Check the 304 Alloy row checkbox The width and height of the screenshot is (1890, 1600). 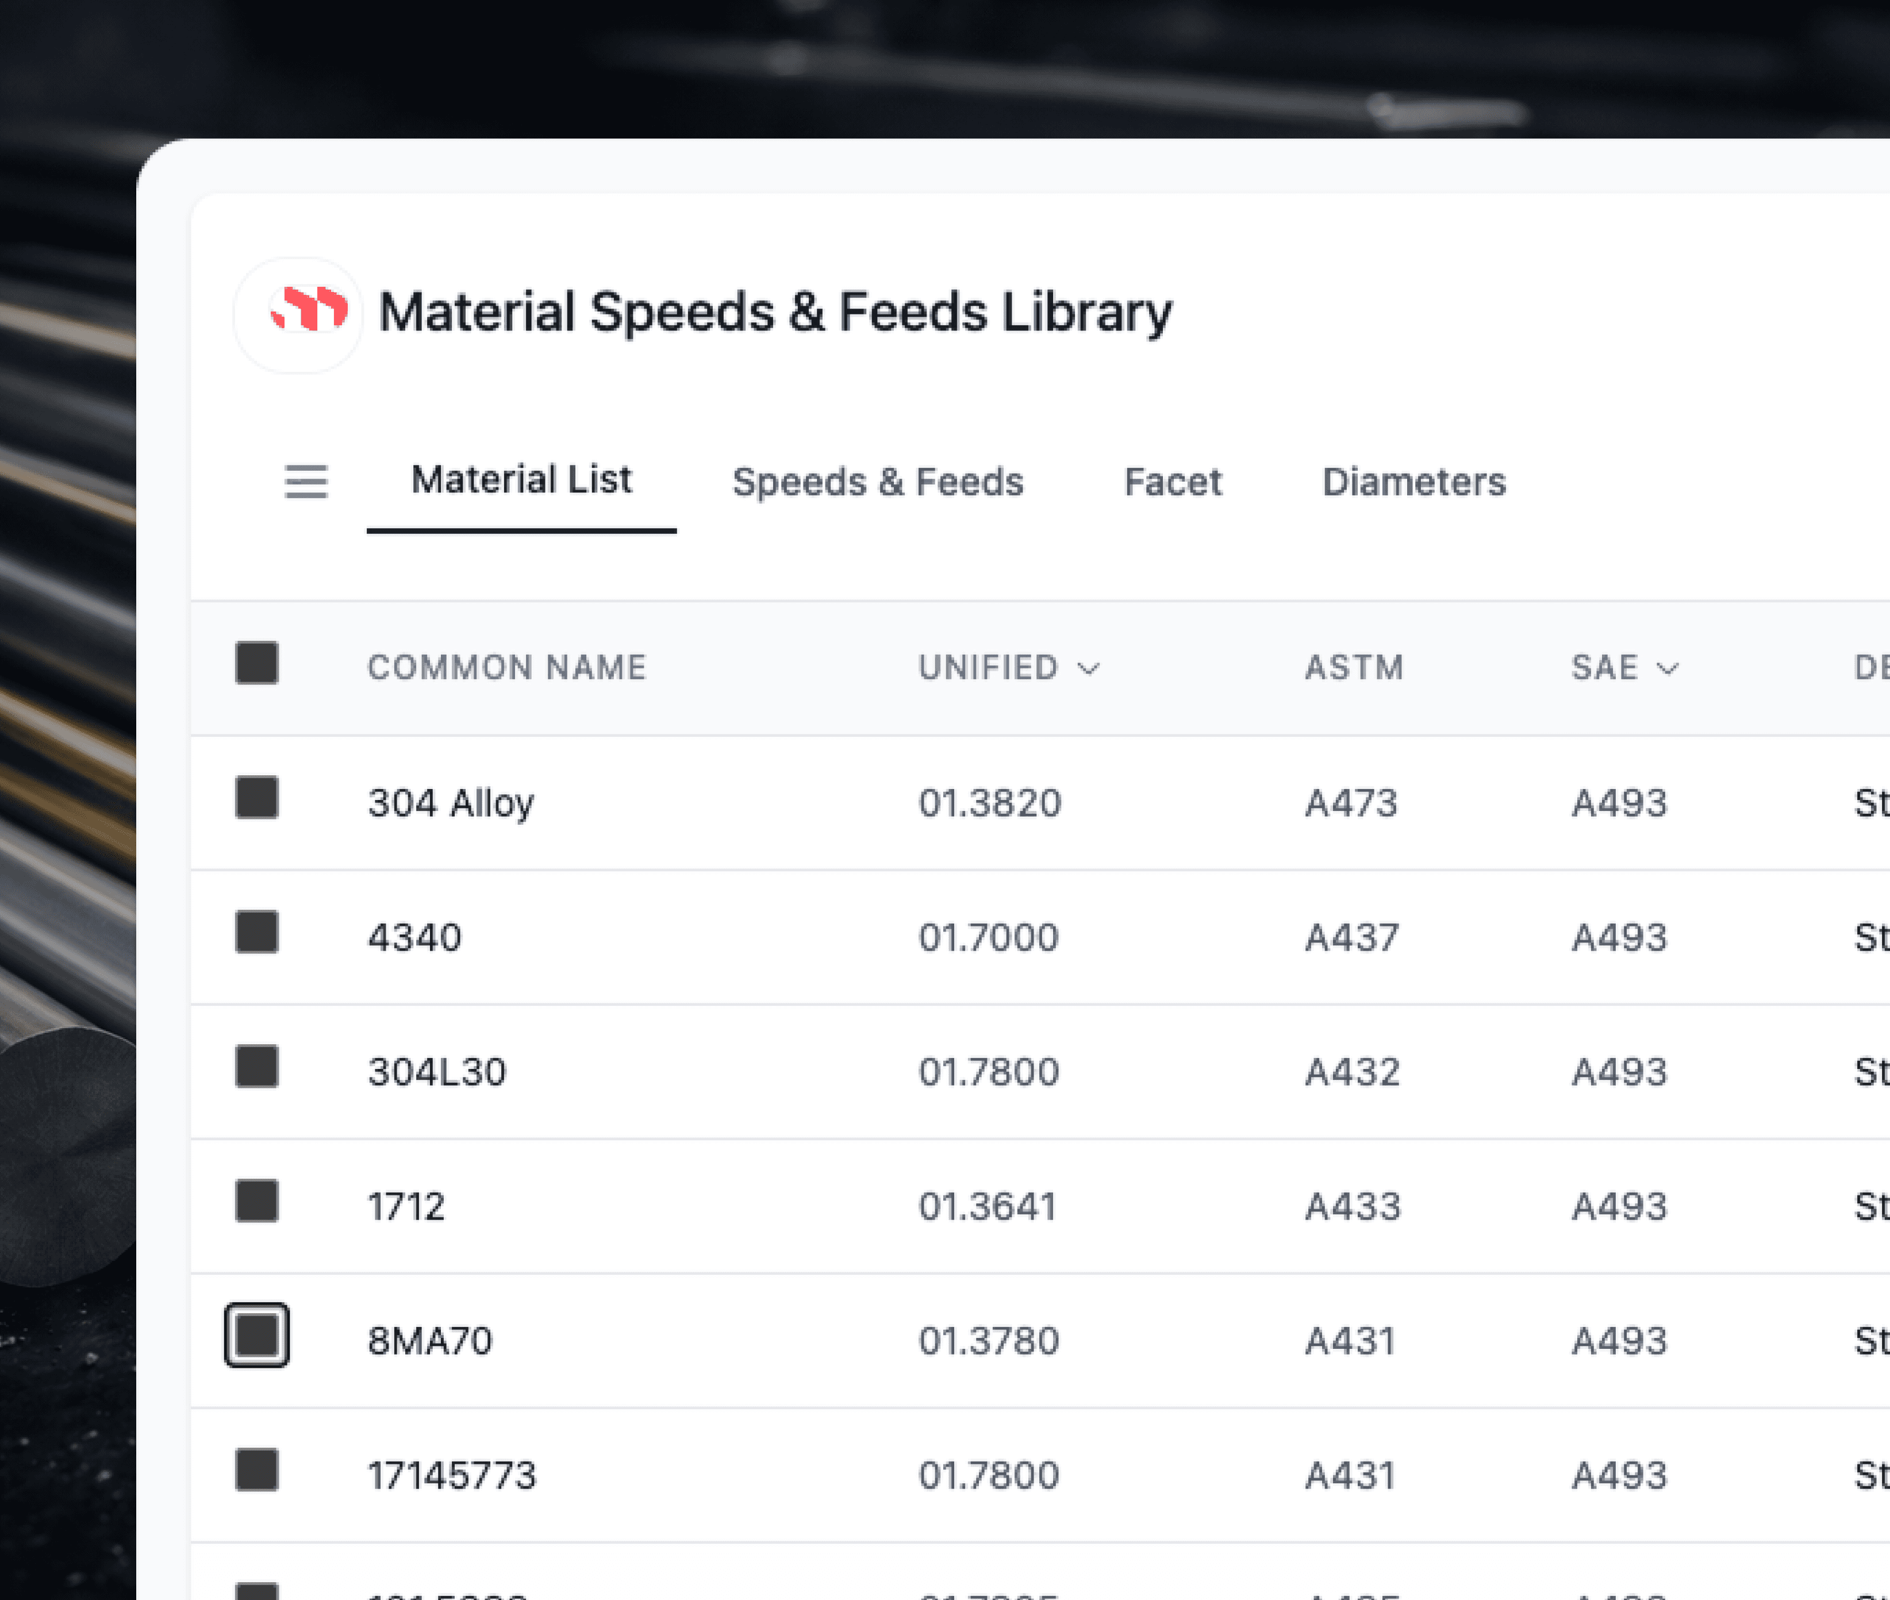pyautogui.click(x=257, y=797)
